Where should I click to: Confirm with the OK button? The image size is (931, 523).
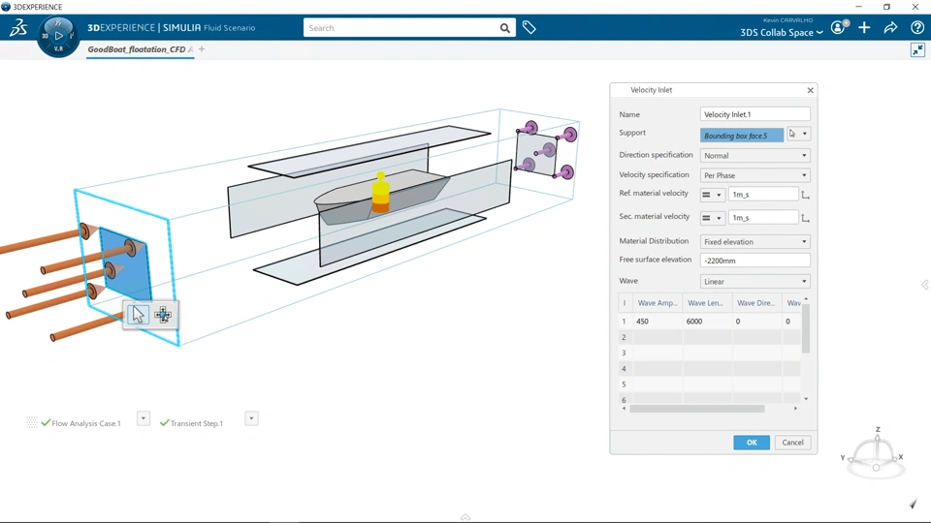point(751,443)
